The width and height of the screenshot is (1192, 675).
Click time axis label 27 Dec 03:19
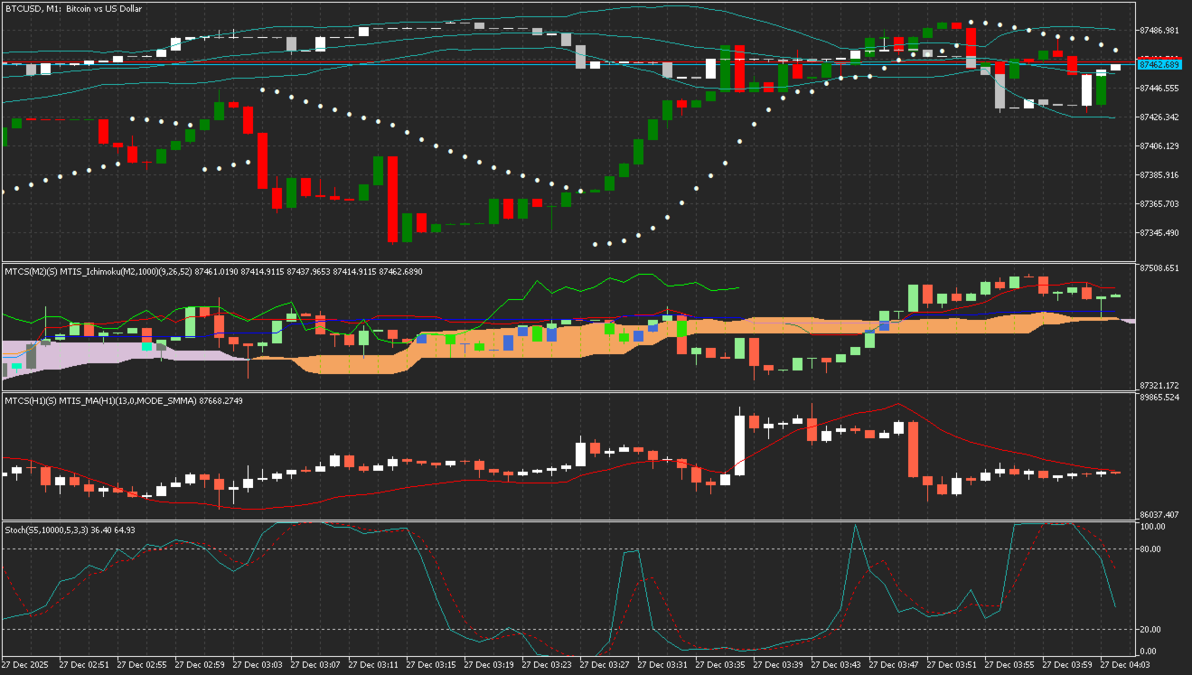[489, 665]
